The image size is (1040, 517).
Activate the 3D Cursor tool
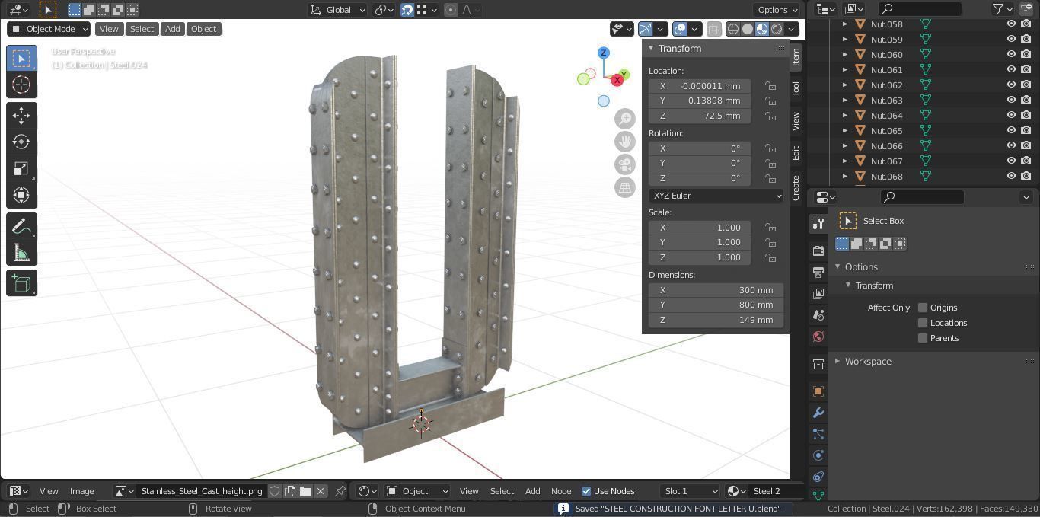point(21,85)
